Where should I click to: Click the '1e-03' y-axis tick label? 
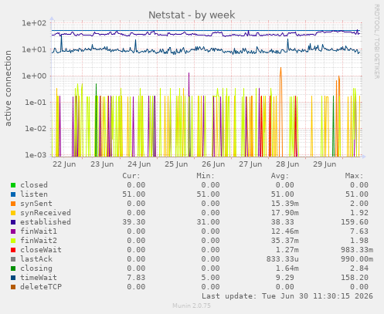point(36,155)
